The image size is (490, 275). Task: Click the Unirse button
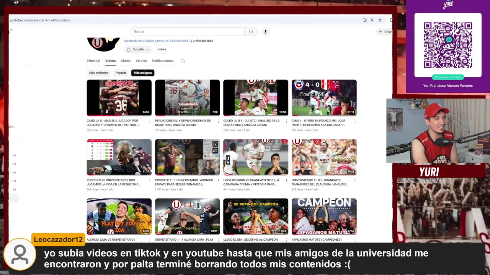(162, 49)
